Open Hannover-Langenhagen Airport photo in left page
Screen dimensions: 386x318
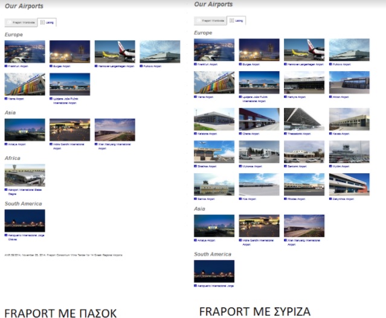pos(115,52)
